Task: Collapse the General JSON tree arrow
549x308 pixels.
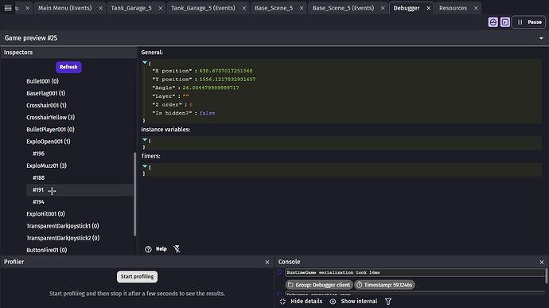Action: [x=145, y=62]
